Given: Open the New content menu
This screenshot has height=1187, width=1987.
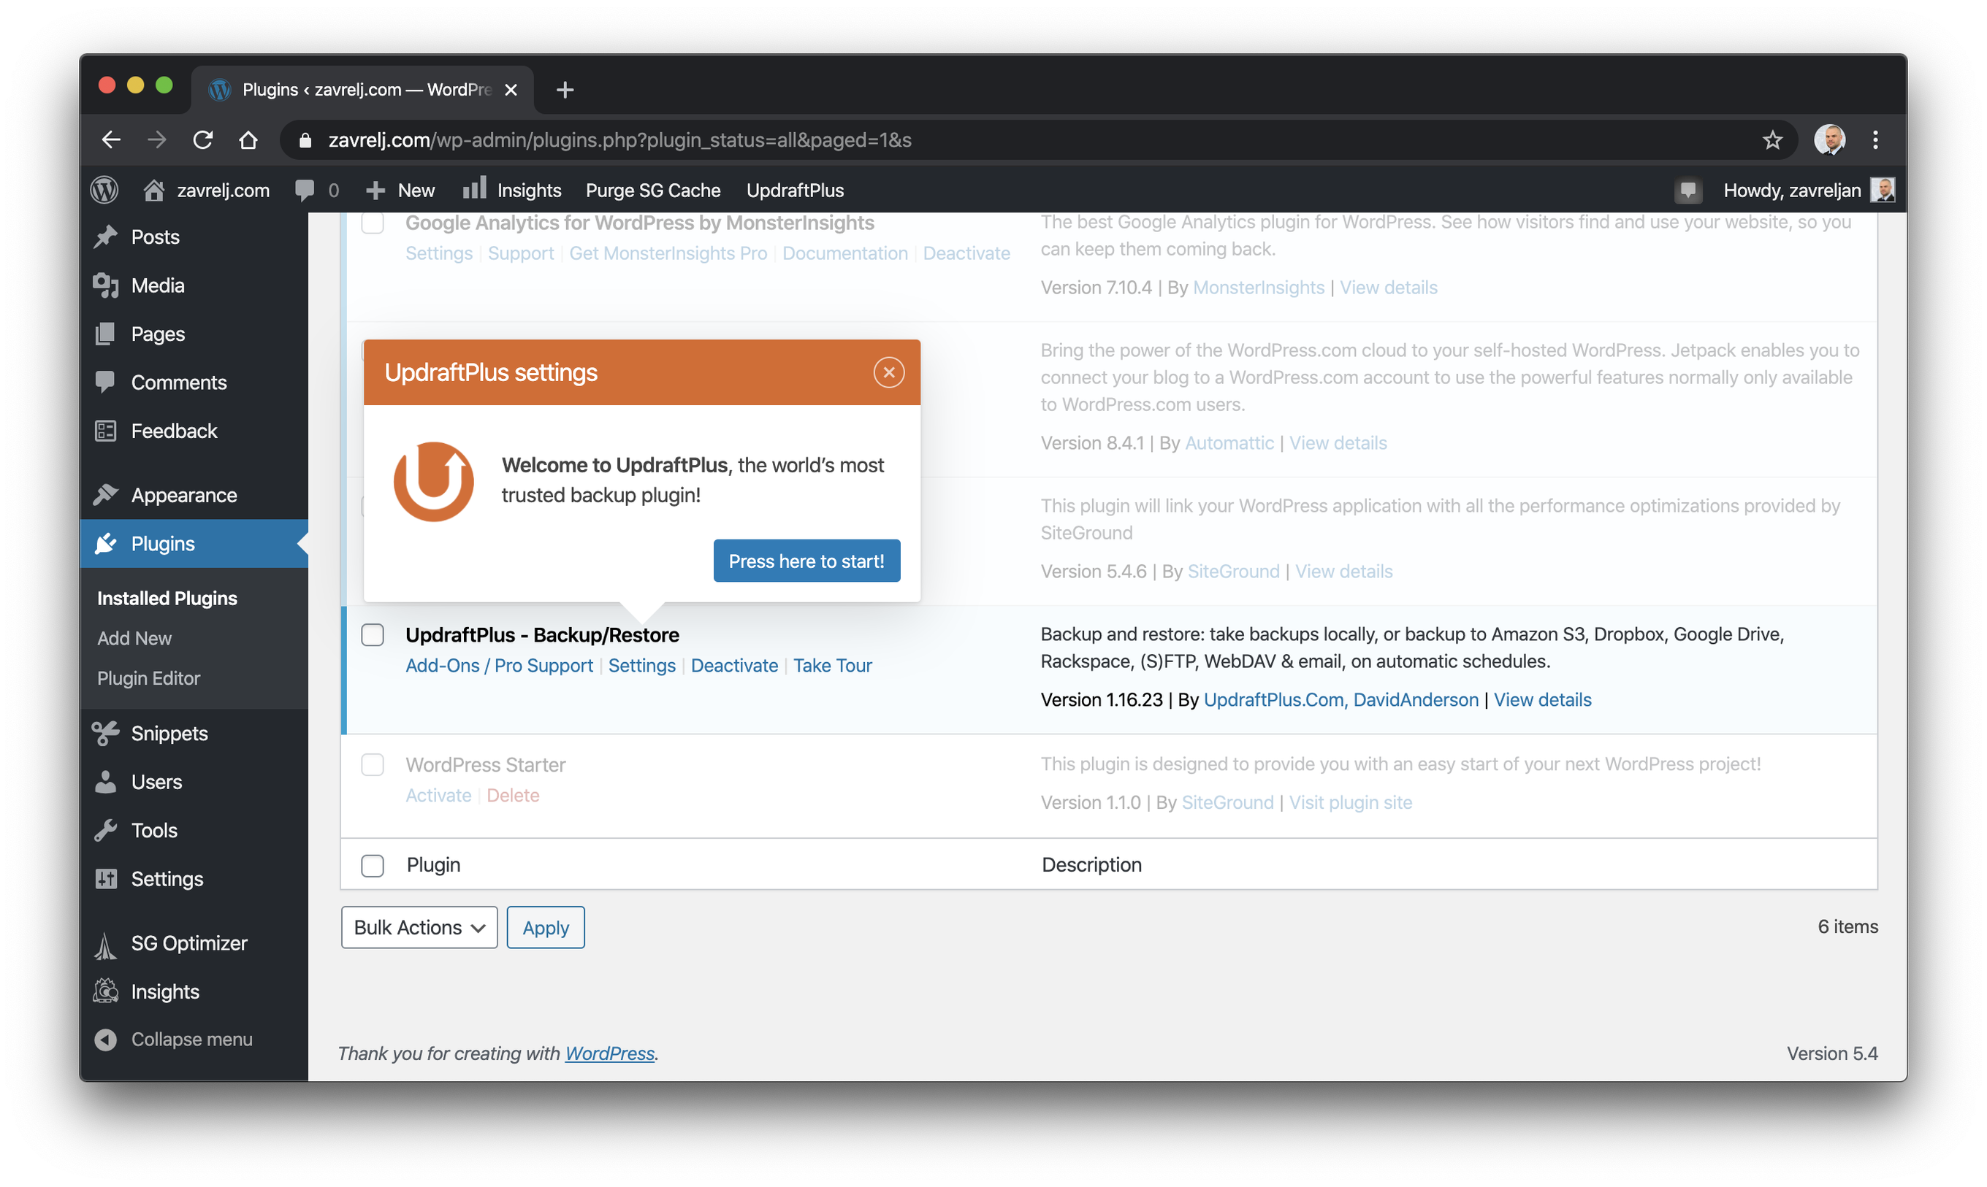Looking at the screenshot, I should point(400,191).
